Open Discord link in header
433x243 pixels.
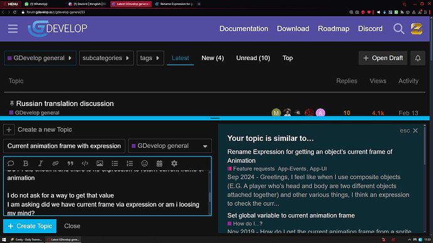click(370, 29)
